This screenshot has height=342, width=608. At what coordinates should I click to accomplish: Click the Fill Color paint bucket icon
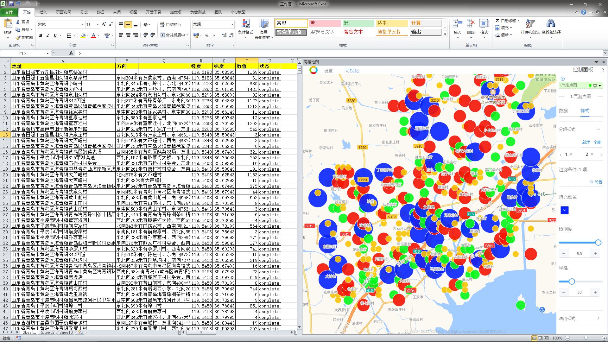83,35
